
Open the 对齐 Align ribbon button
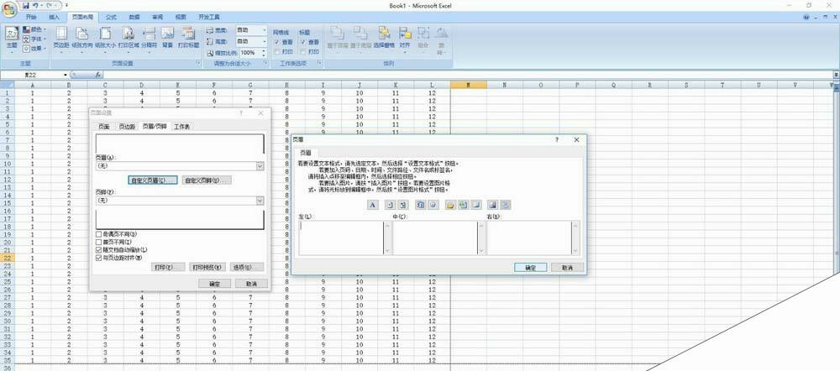(405, 39)
